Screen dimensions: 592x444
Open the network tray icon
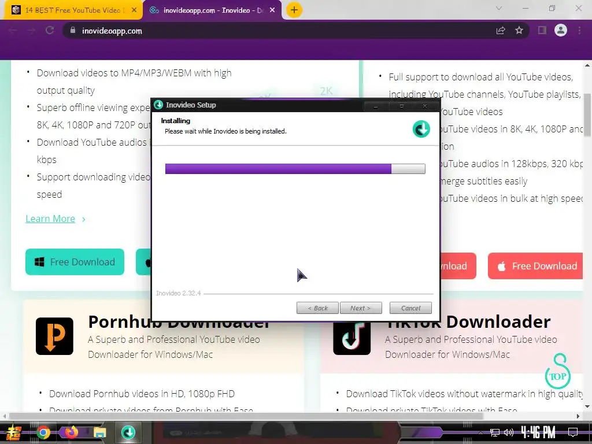(495, 432)
